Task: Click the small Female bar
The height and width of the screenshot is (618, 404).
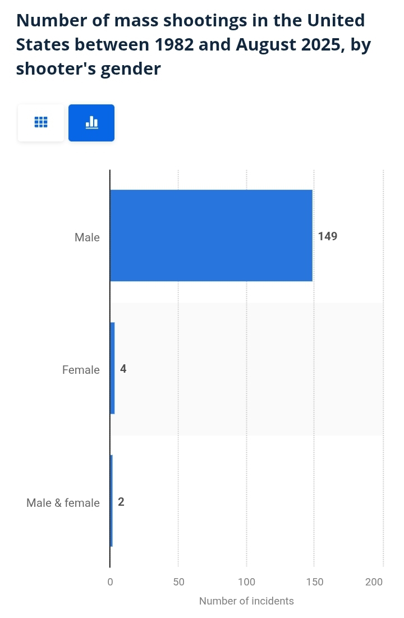Action: tap(112, 368)
